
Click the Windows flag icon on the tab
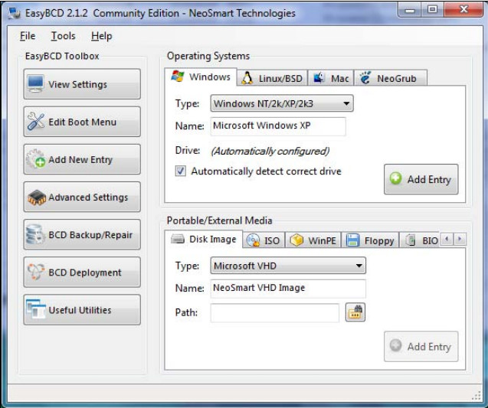tap(178, 77)
